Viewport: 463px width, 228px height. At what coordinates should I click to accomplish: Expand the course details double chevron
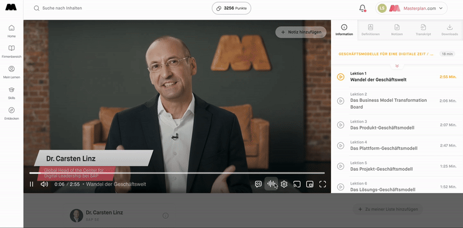coord(397,66)
